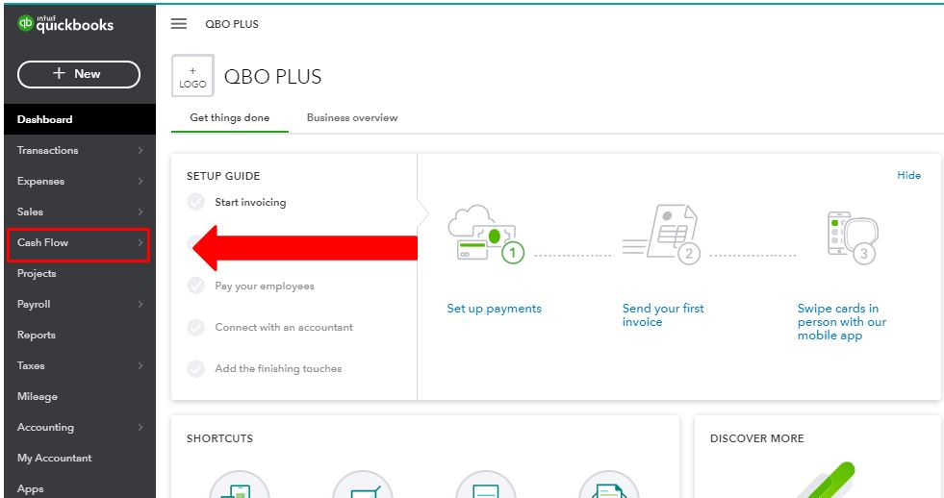The width and height of the screenshot is (944, 498).
Task: Click the Pay your employees step text
Action: [x=265, y=286]
